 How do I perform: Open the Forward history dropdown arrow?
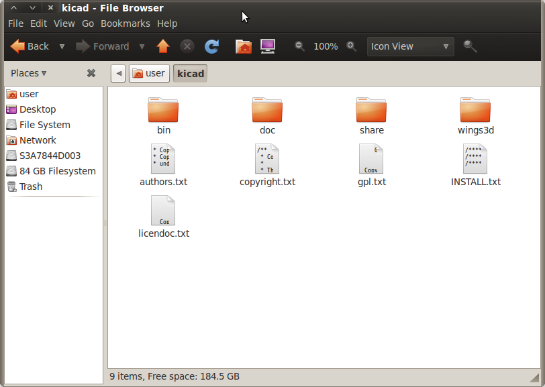point(142,46)
